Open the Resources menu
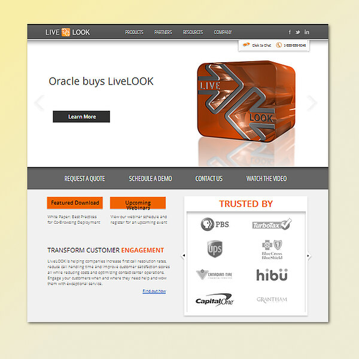Screen dimensions: 359x359 pos(193,32)
